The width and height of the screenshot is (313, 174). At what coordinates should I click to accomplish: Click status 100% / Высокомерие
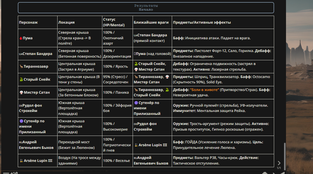click(x=115, y=126)
